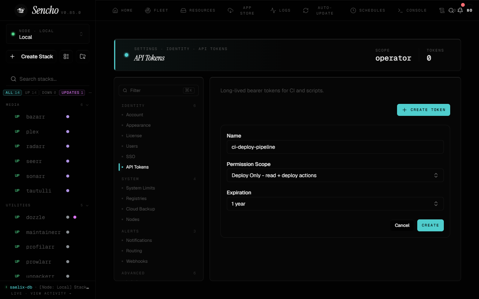Focus the Search stacks field
Screen dimensions: 479x299
click(48, 79)
